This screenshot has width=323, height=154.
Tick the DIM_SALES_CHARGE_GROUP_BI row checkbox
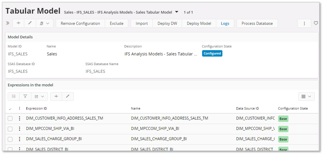[x=10, y=139]
